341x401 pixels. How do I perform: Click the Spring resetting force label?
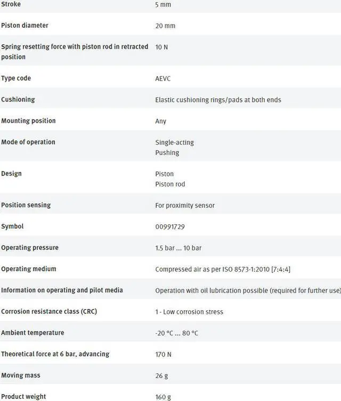75,47
